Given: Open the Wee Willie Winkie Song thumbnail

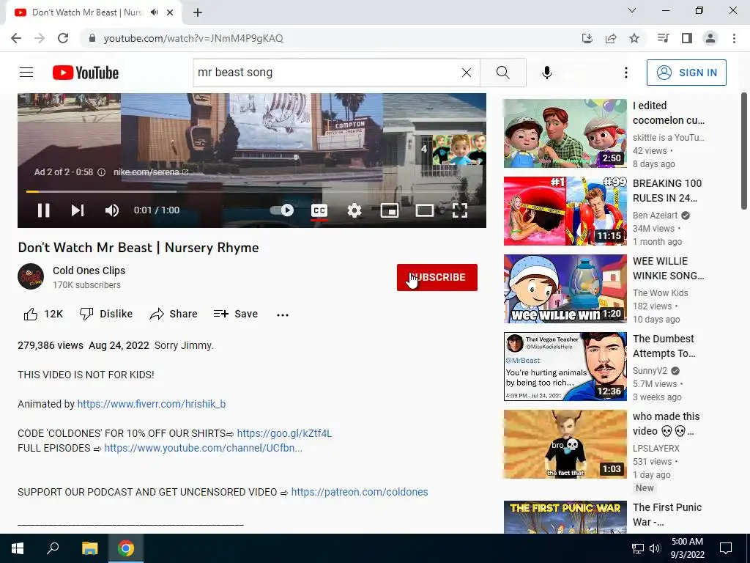Looking at the screenshot, I should [565, 289].
